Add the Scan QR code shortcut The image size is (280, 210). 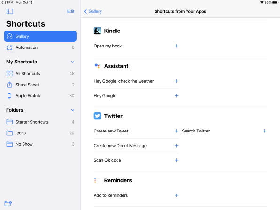176,160
